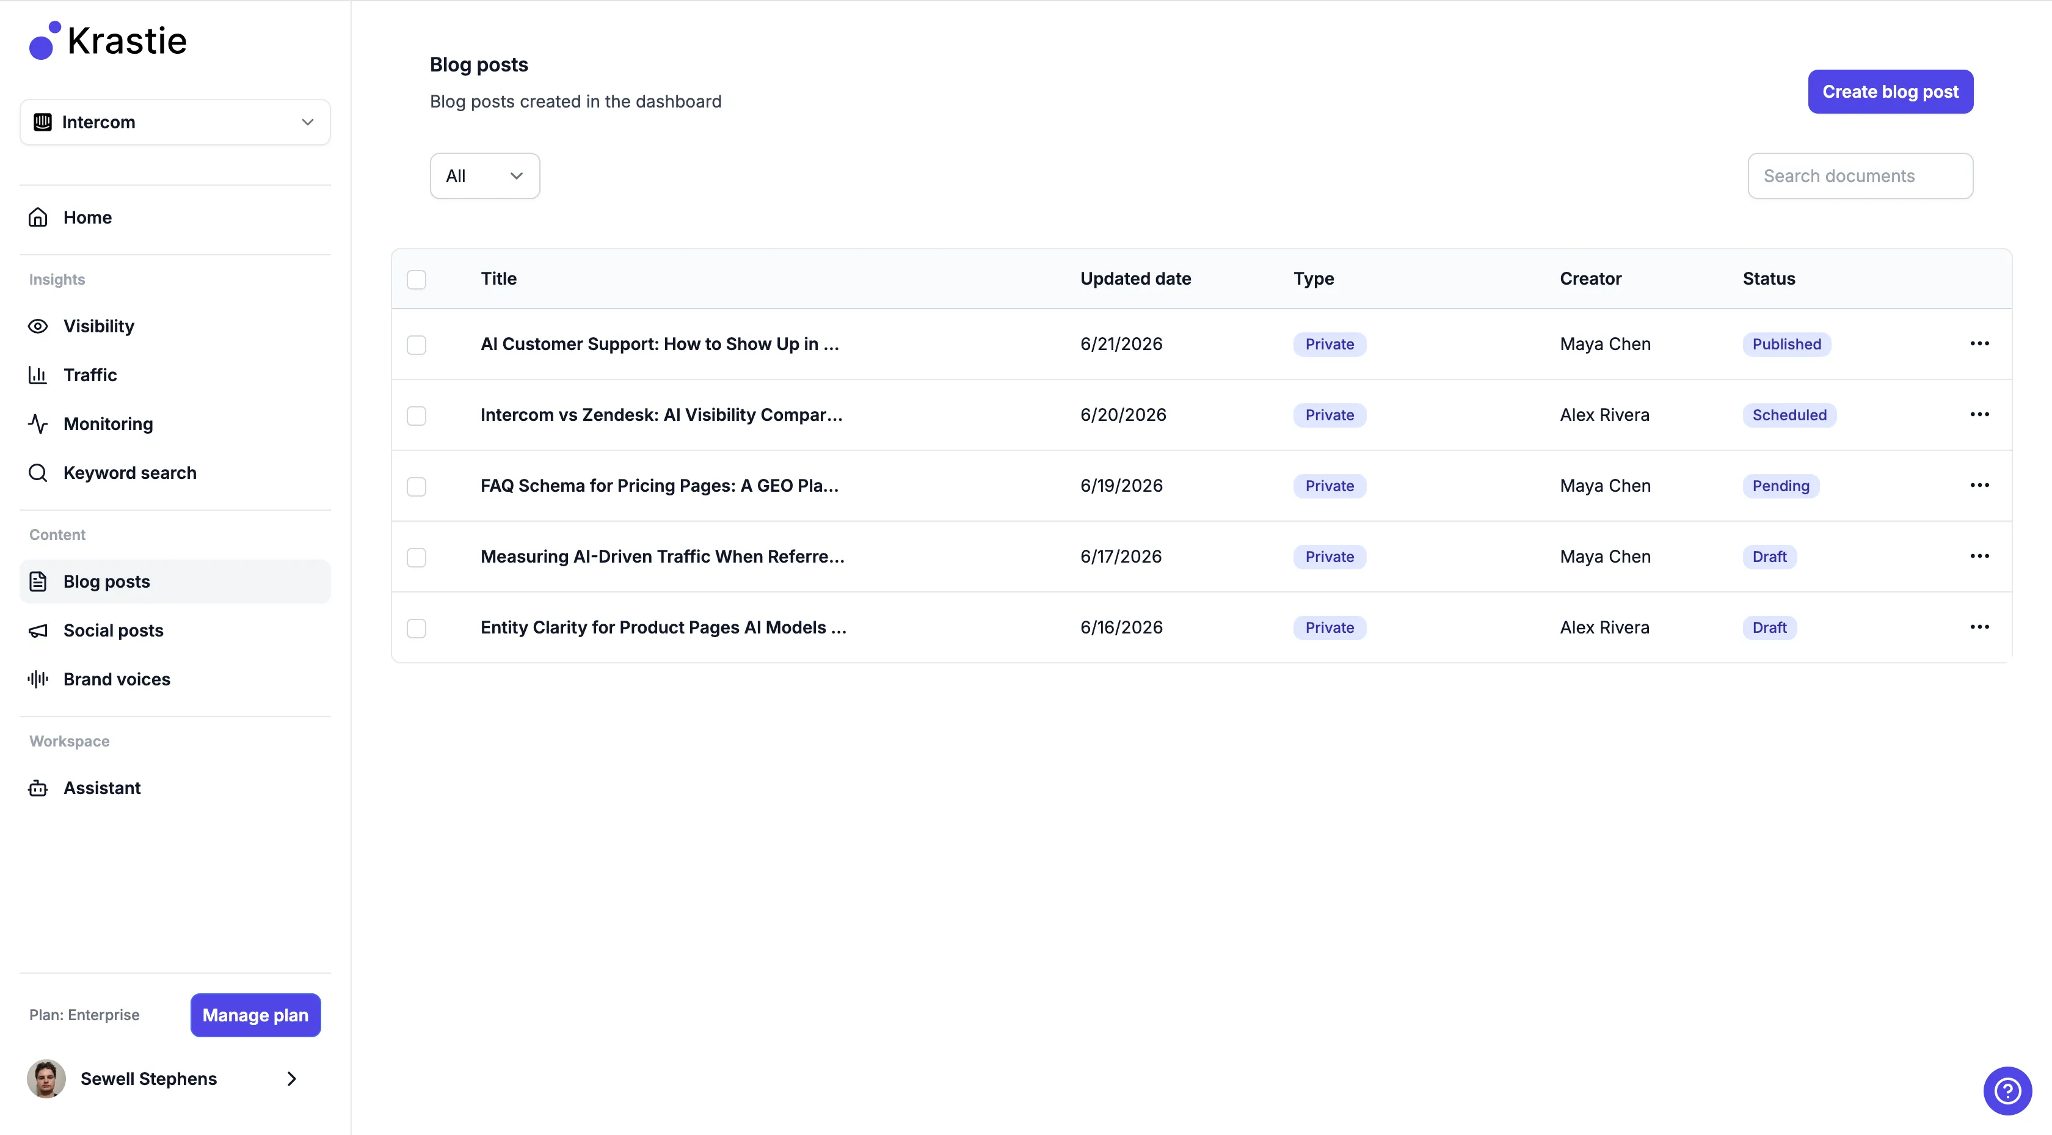
Task: Open Visibility insights page
Action: point(175,326)
